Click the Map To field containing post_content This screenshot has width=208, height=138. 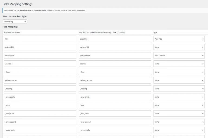[x=115, y=56]
